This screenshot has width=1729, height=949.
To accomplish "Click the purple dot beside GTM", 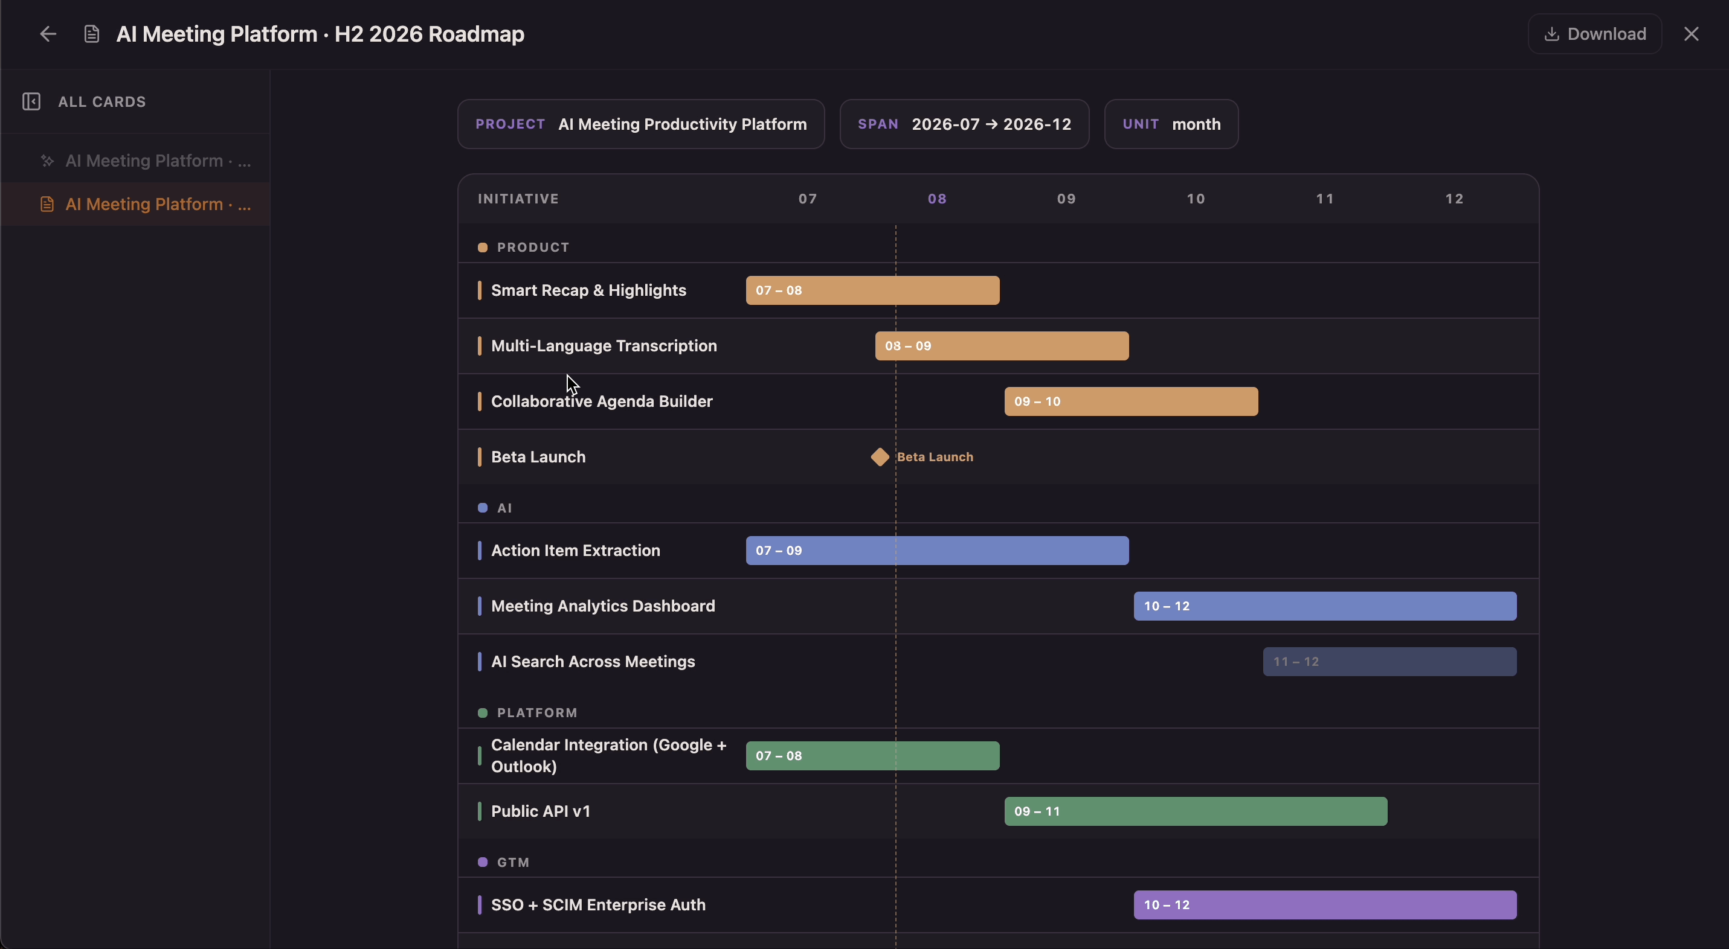I will coord(482,863).
